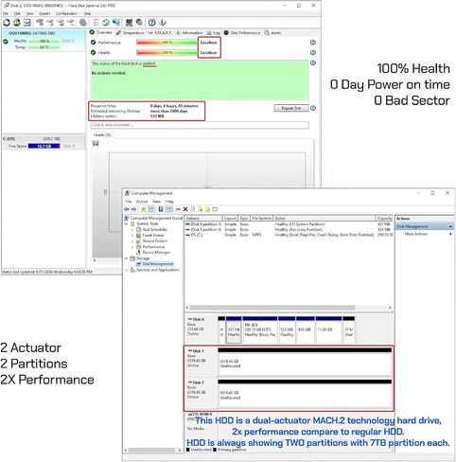Image resolution: width=456 pixels, height=462 pixels.
Task: Open the Configuration menu
Action: click(x=66, y=13)
